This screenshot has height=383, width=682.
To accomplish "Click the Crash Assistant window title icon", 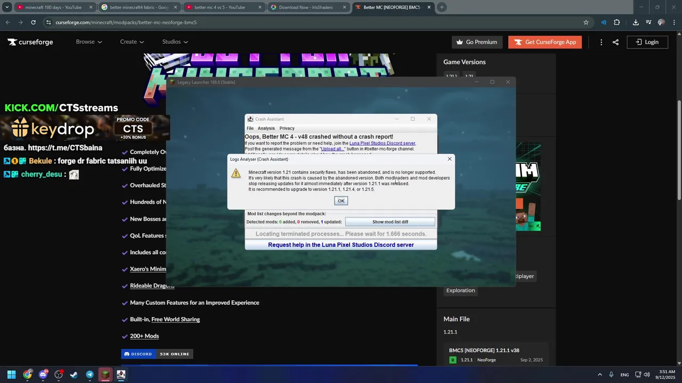I will pos(250,119).
